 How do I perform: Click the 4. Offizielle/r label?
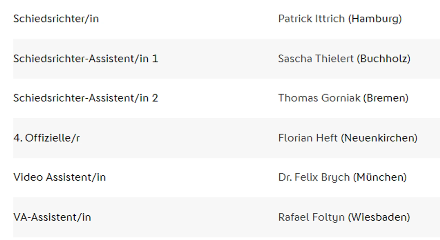(46, 138)
